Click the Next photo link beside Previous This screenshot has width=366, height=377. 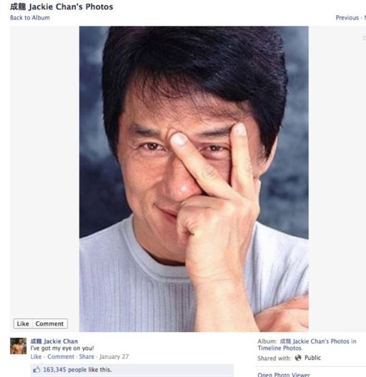click(x=365, y=18)
